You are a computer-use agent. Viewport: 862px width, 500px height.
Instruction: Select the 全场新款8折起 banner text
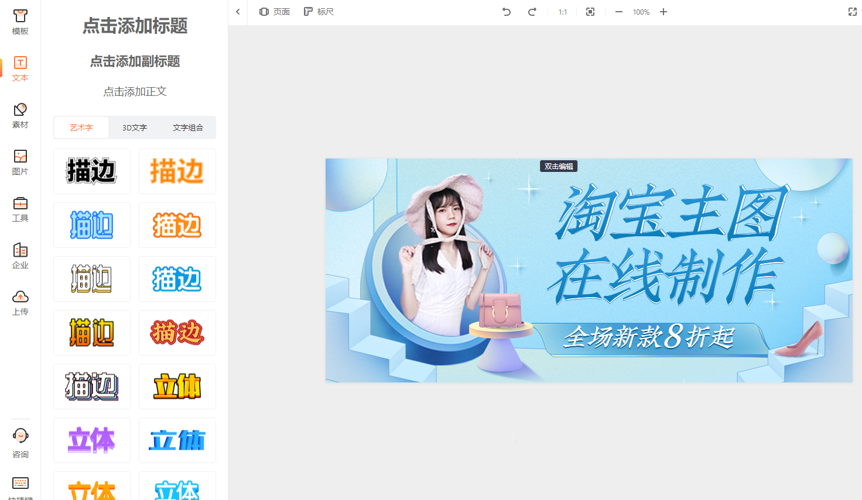click(649, 337)
